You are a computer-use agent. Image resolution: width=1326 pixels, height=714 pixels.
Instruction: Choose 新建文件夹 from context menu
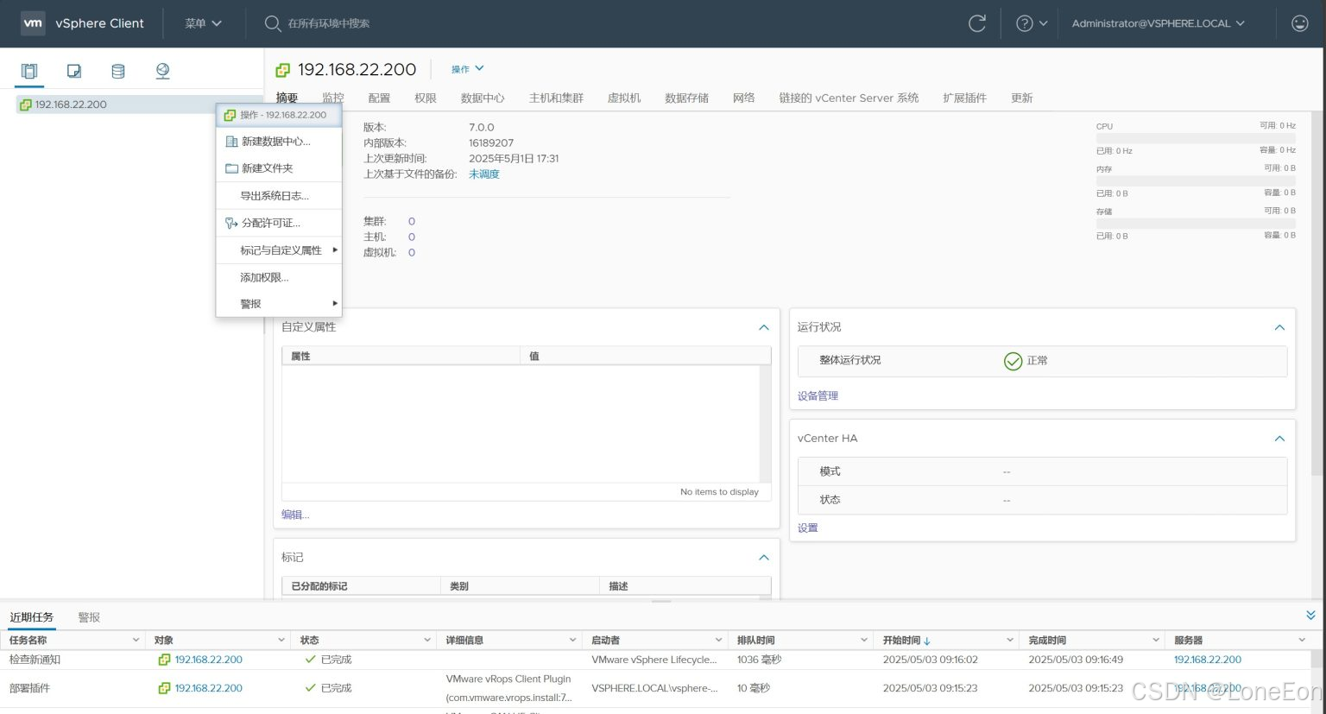[279, 168]
